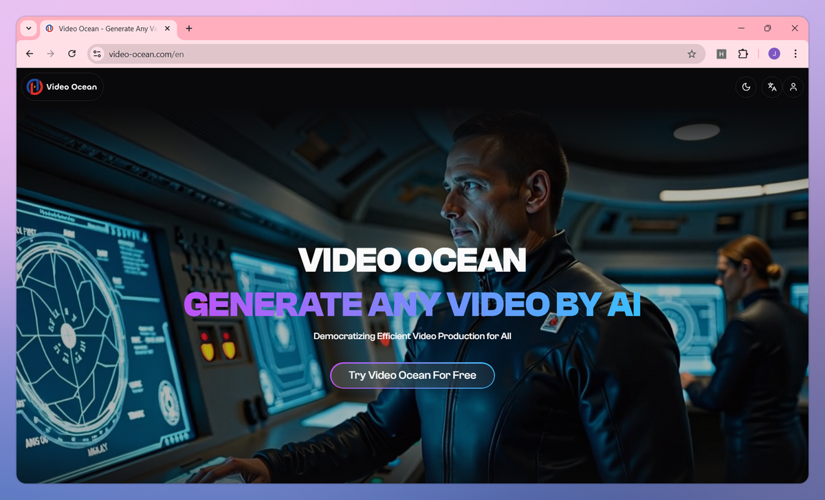This screenshot has height=500, width=825.
Task: Open Chrome three-dot menu
Action: 795,54
